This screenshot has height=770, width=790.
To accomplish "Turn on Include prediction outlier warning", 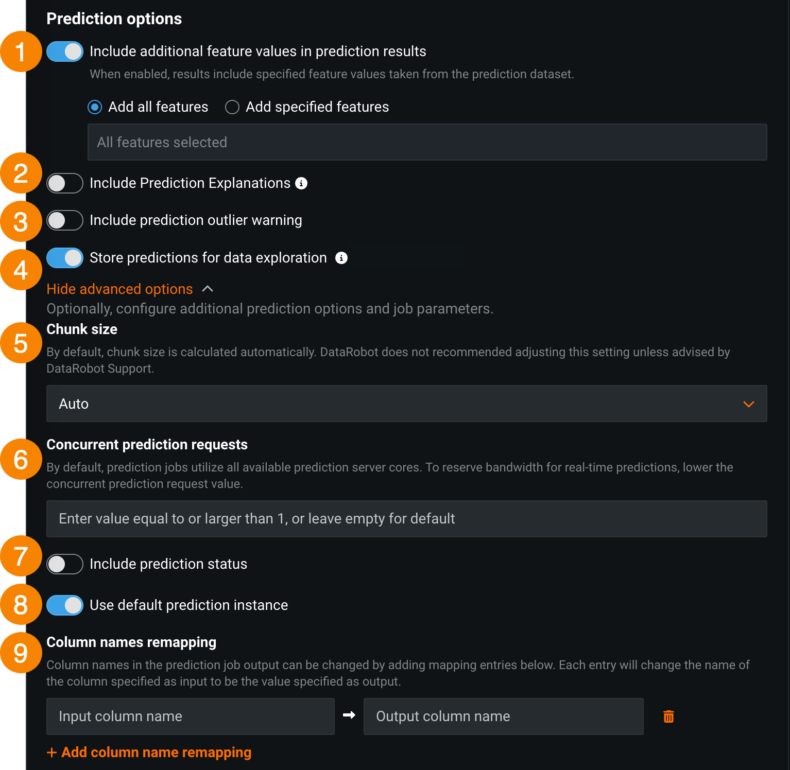I will [65, 220].
